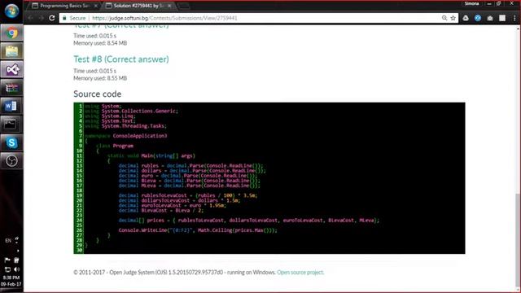Open the Test #8 (Correct answer) heading
This screenshot has height=293, width=521.
pos(121,59)
